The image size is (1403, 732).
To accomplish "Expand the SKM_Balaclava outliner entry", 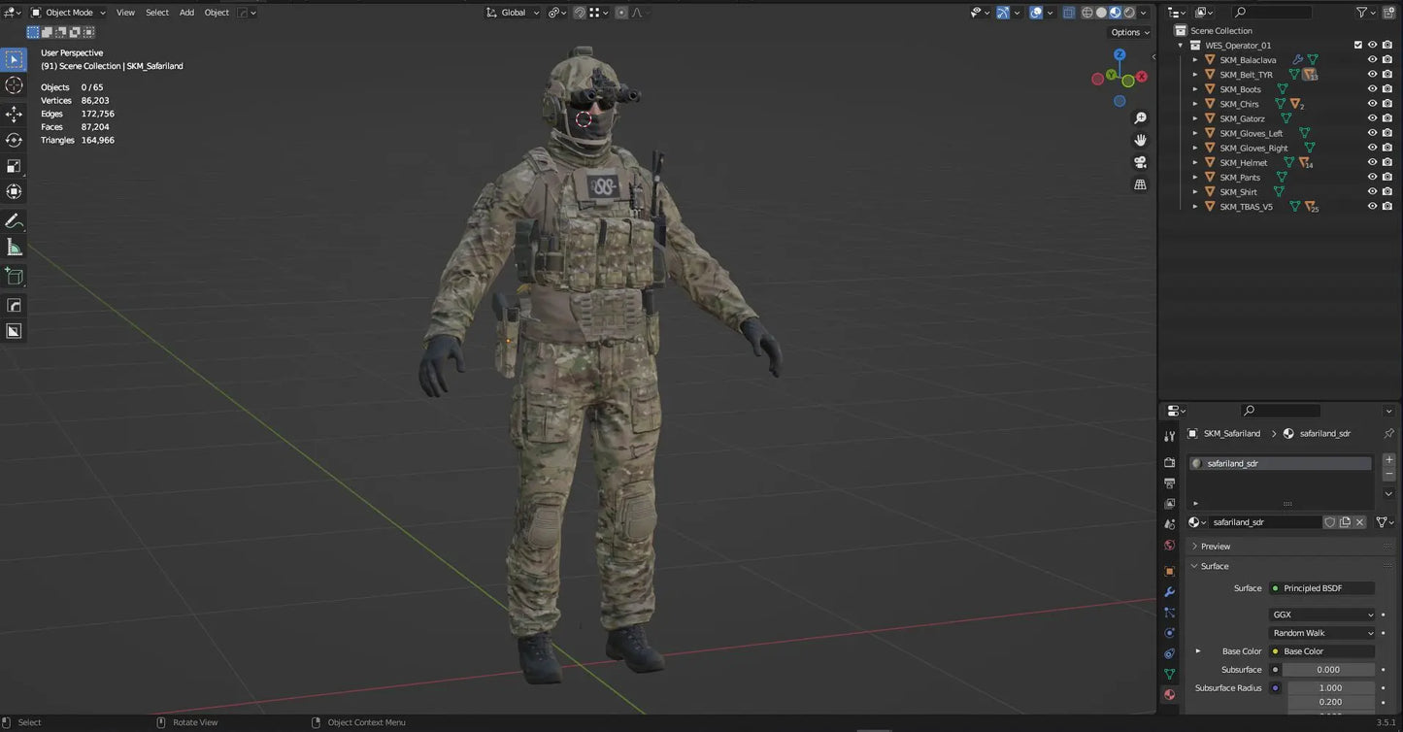I will pos(1194,59).
